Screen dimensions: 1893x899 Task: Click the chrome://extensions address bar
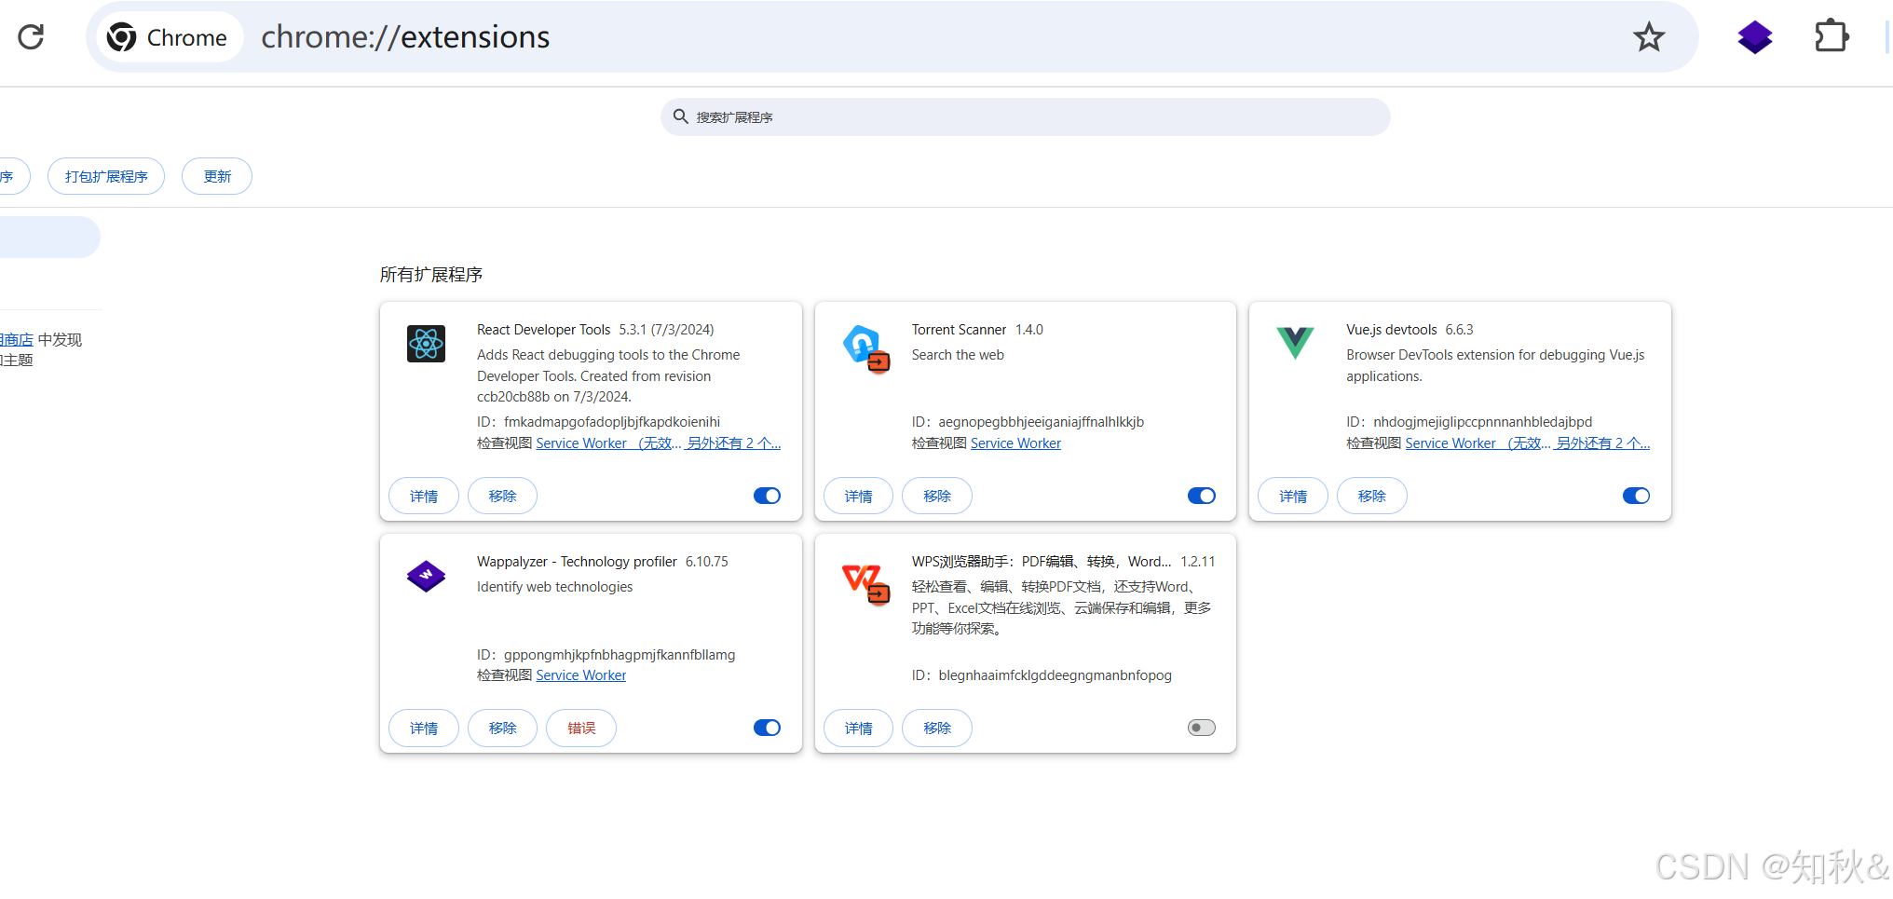tap(892, 37)
